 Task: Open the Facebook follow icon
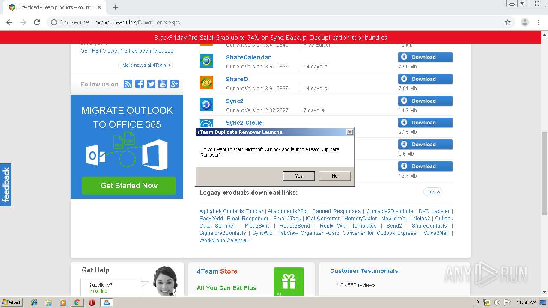point(140,84)
